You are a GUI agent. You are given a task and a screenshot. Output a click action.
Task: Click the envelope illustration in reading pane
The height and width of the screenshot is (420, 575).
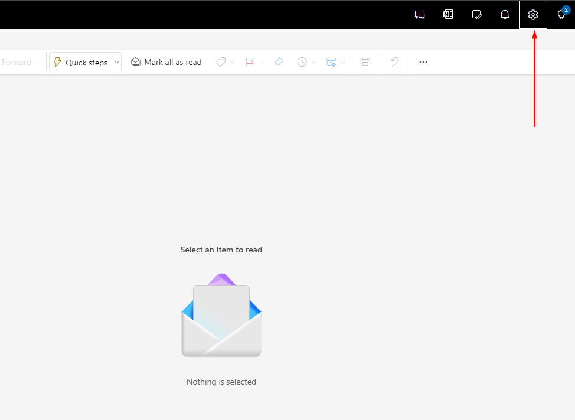coord(221,319)
